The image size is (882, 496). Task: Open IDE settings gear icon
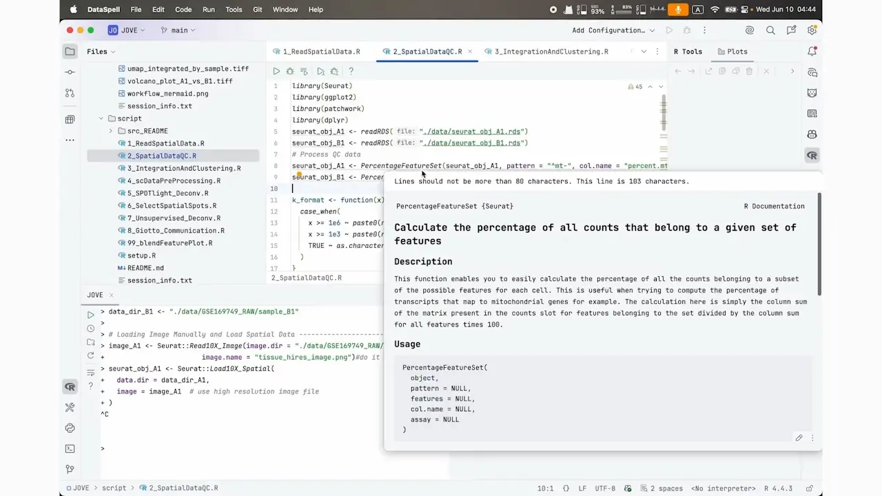pos(812,30)
